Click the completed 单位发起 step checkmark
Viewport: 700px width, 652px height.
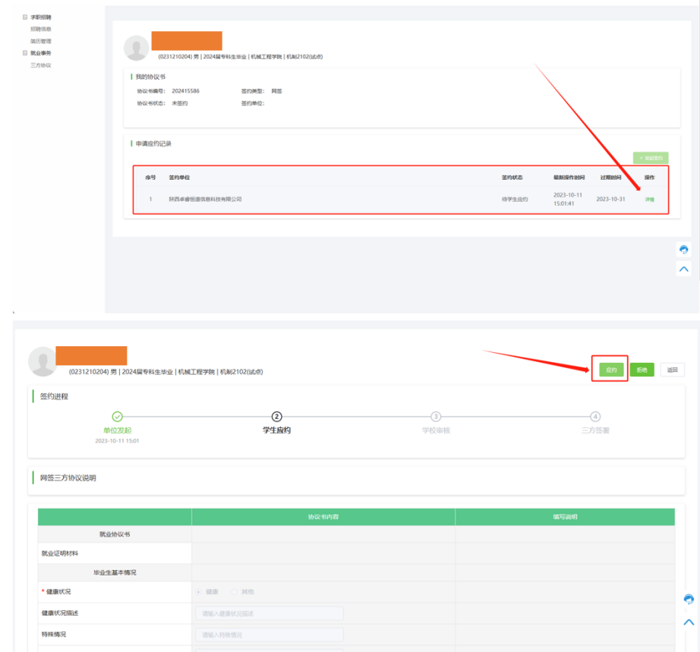point(118,417)
